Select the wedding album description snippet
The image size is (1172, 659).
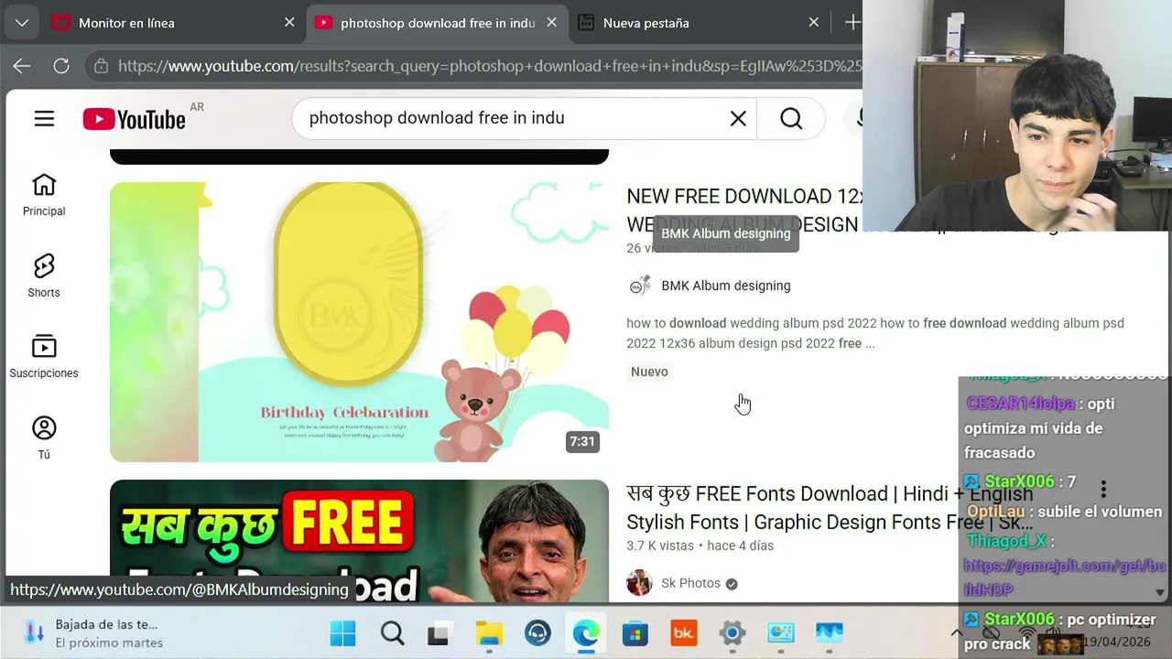pyautogui.click(x=874, y=333)
